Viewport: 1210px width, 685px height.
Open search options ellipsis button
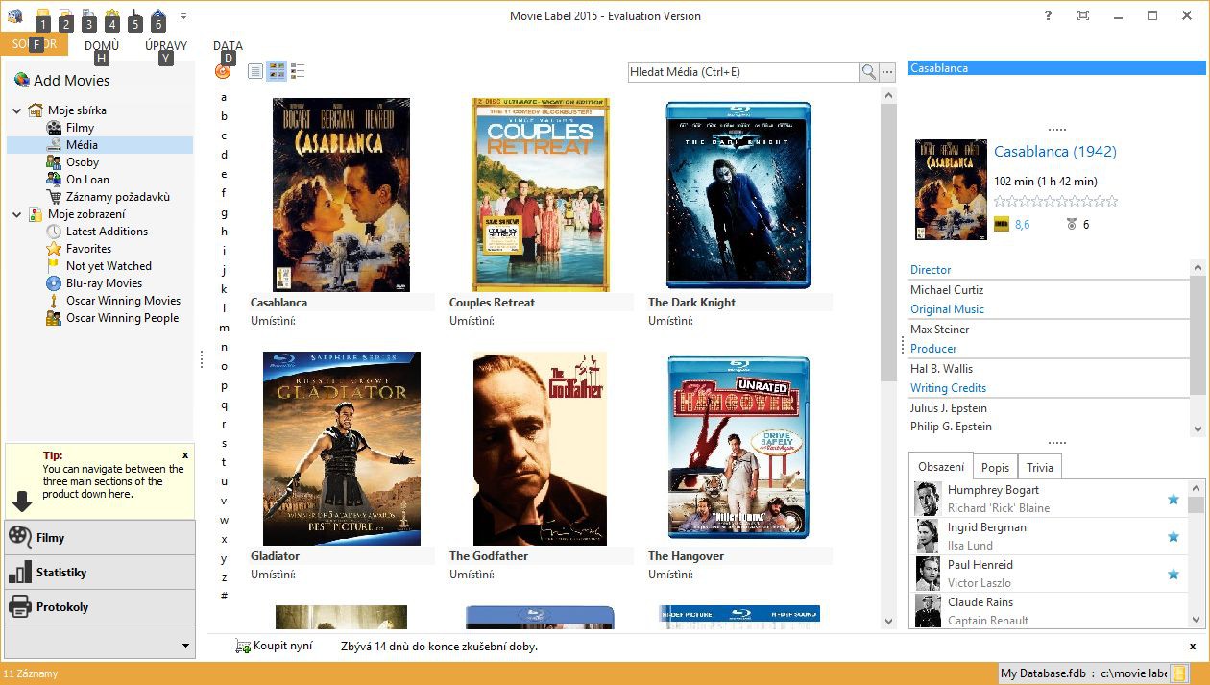tap(887, 72)
